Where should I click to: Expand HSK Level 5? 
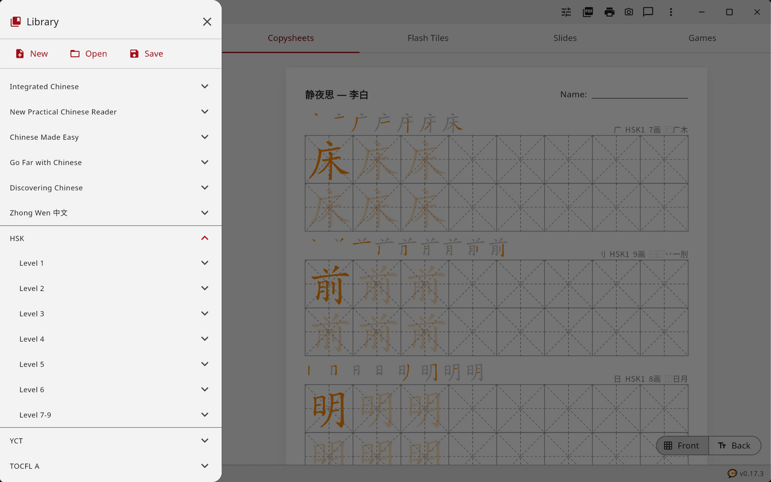pyautogui.click(x=111, y=364)
